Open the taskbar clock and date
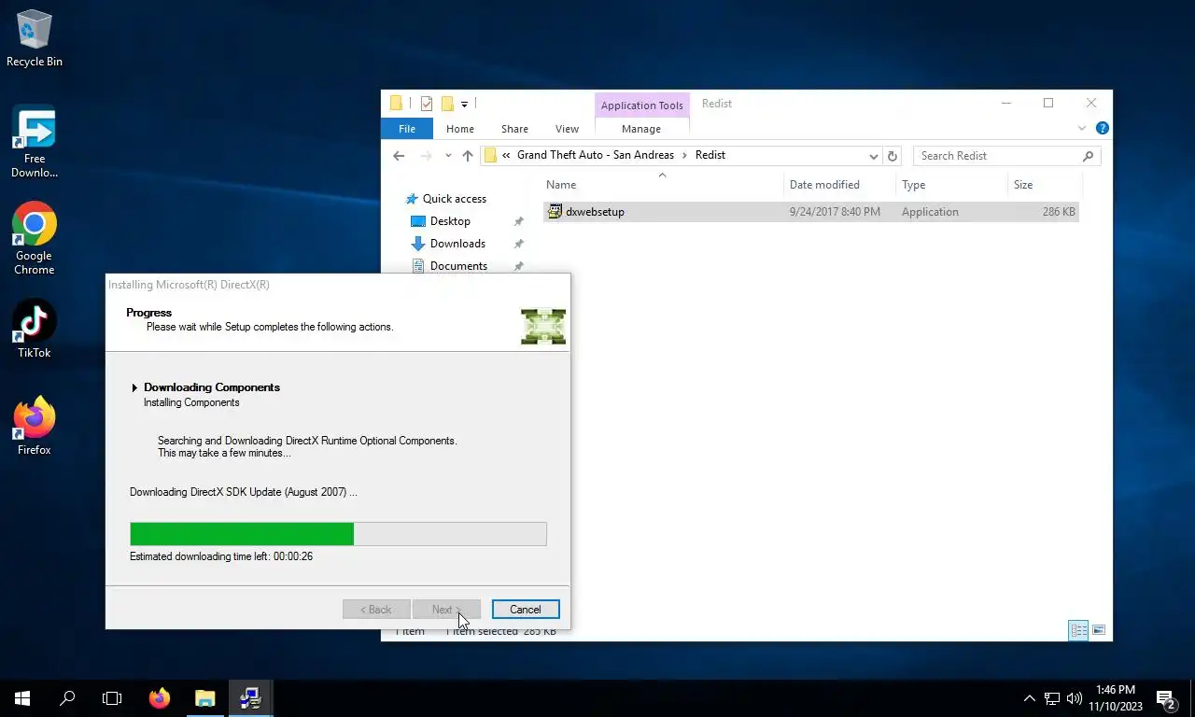Viewport: 1195px width, 717px height. (1116, 697)
